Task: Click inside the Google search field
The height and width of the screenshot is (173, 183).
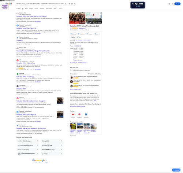Action: point(40,4)
